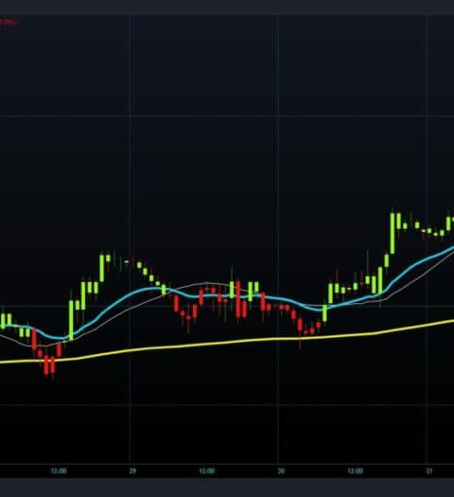Click the '31' date label on time axis
Image resolution: width=454 pixels, height=497 pixels.
click(x=429, y=471)
